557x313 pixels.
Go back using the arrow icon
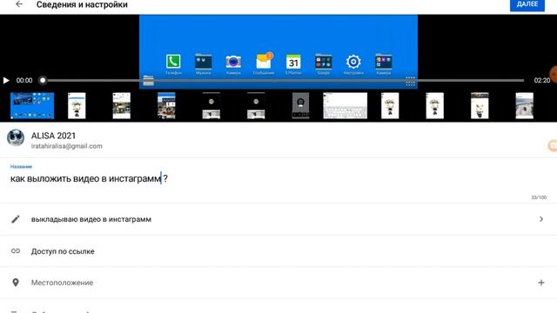[19, 4]
